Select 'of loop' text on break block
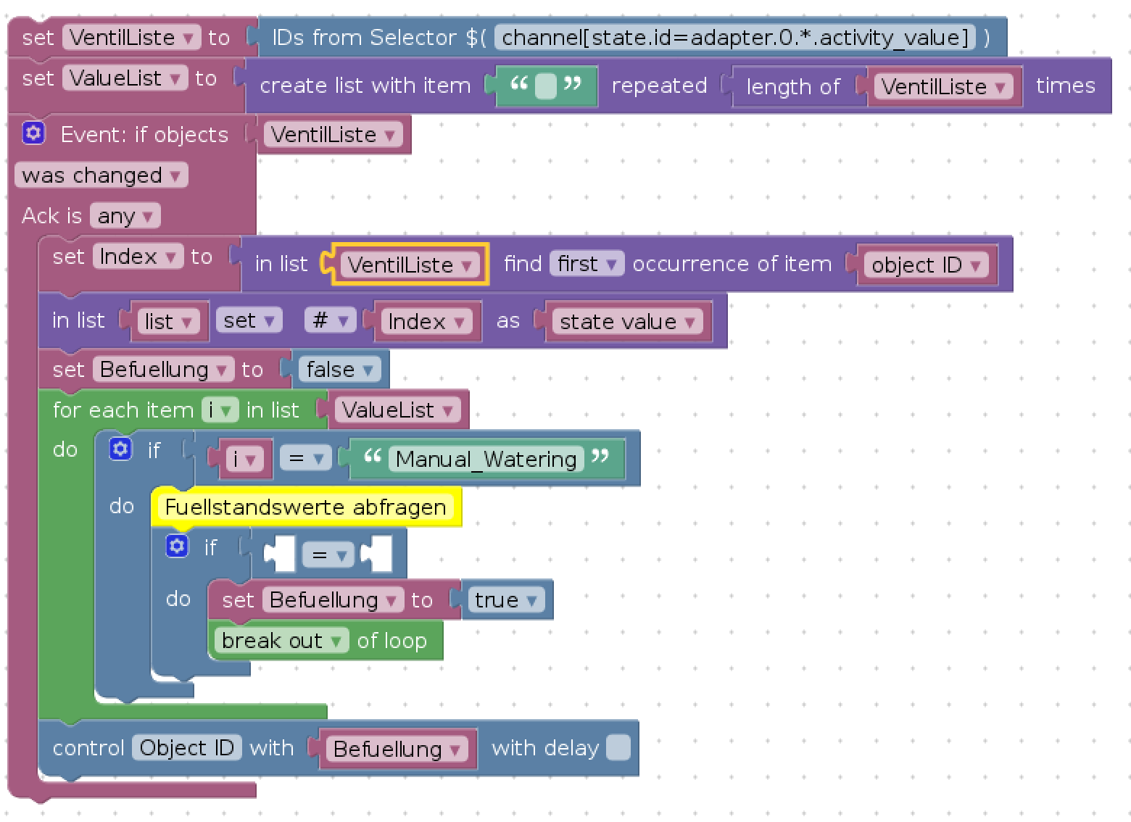1131x822 pixels. [x=391, y=641]
